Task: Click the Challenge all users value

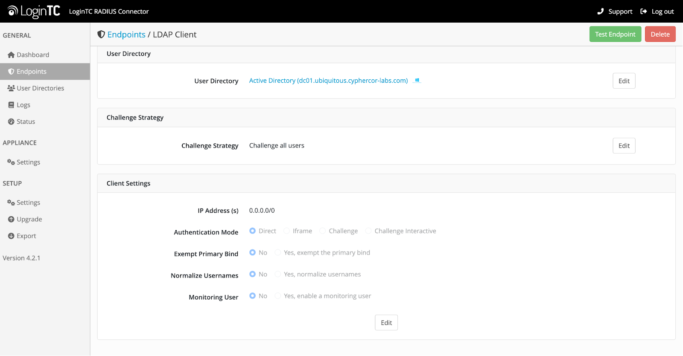Action: 277,145
